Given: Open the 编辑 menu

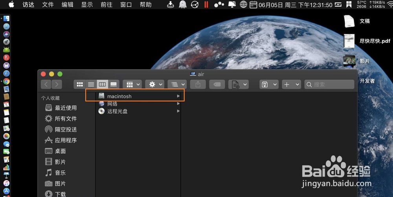Looking at the screenshot, I should pos(68,4).
